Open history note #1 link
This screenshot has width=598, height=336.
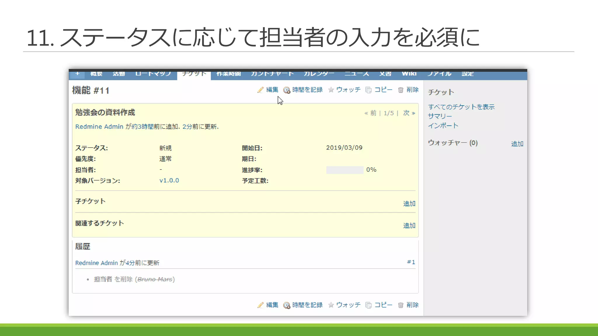411,262
